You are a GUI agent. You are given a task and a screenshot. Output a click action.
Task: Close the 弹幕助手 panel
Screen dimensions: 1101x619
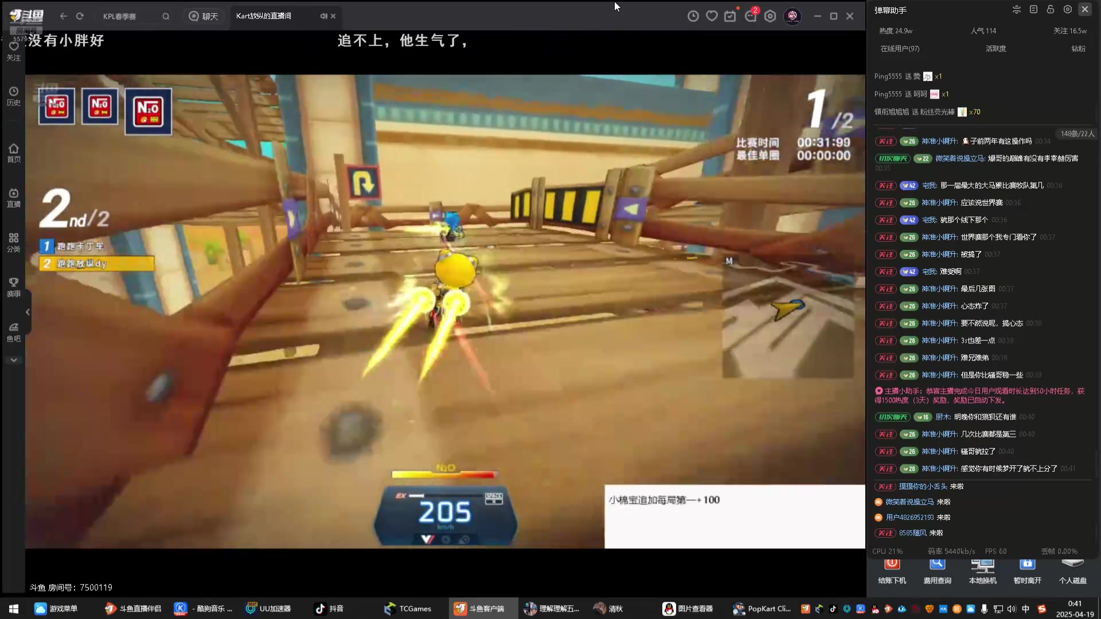point(1085,9)
